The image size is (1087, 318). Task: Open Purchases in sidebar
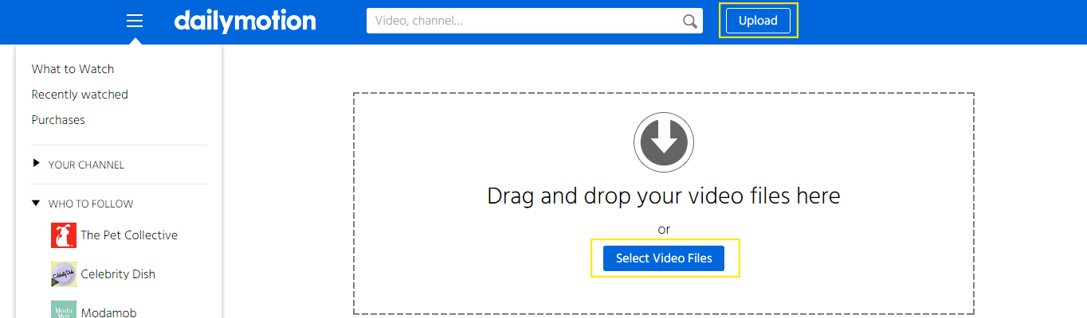tap(58, 120)
